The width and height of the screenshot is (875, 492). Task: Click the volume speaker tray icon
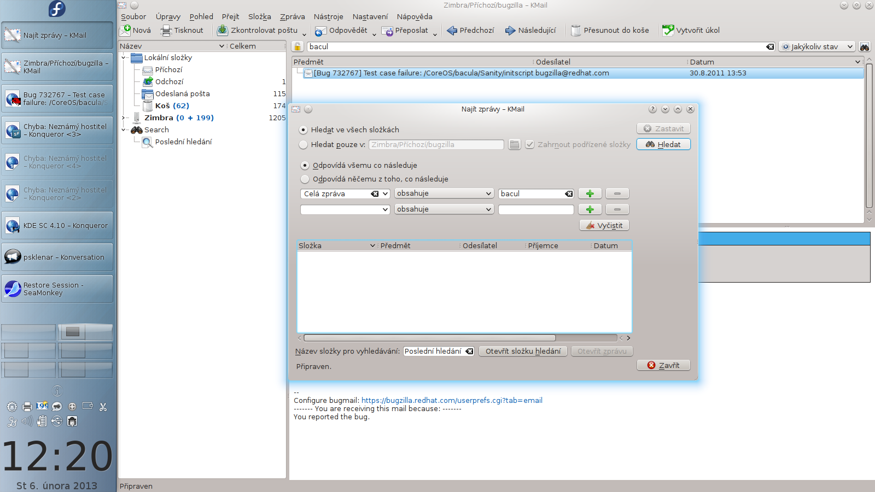pyautogui.click(x=27, y=421)
